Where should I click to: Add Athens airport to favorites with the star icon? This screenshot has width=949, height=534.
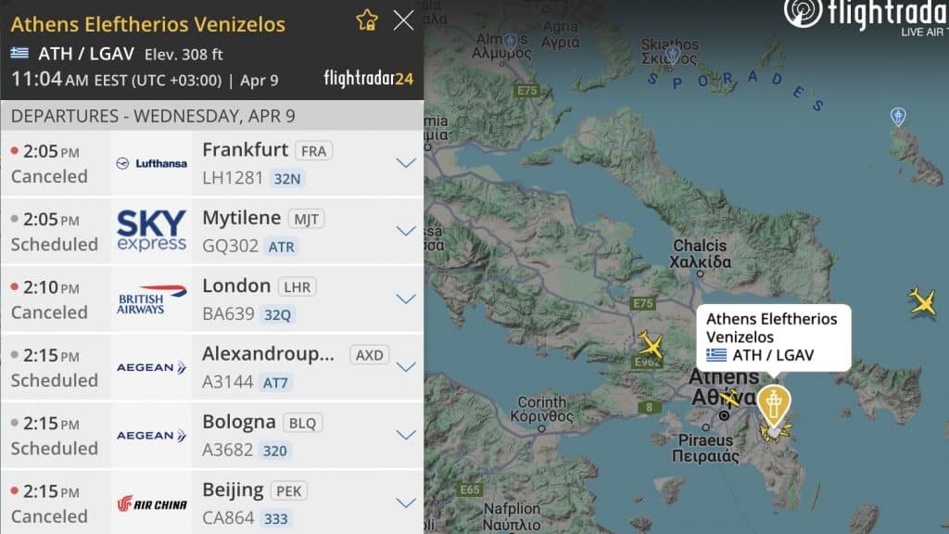pyautogui.click(x=367, y=20)
